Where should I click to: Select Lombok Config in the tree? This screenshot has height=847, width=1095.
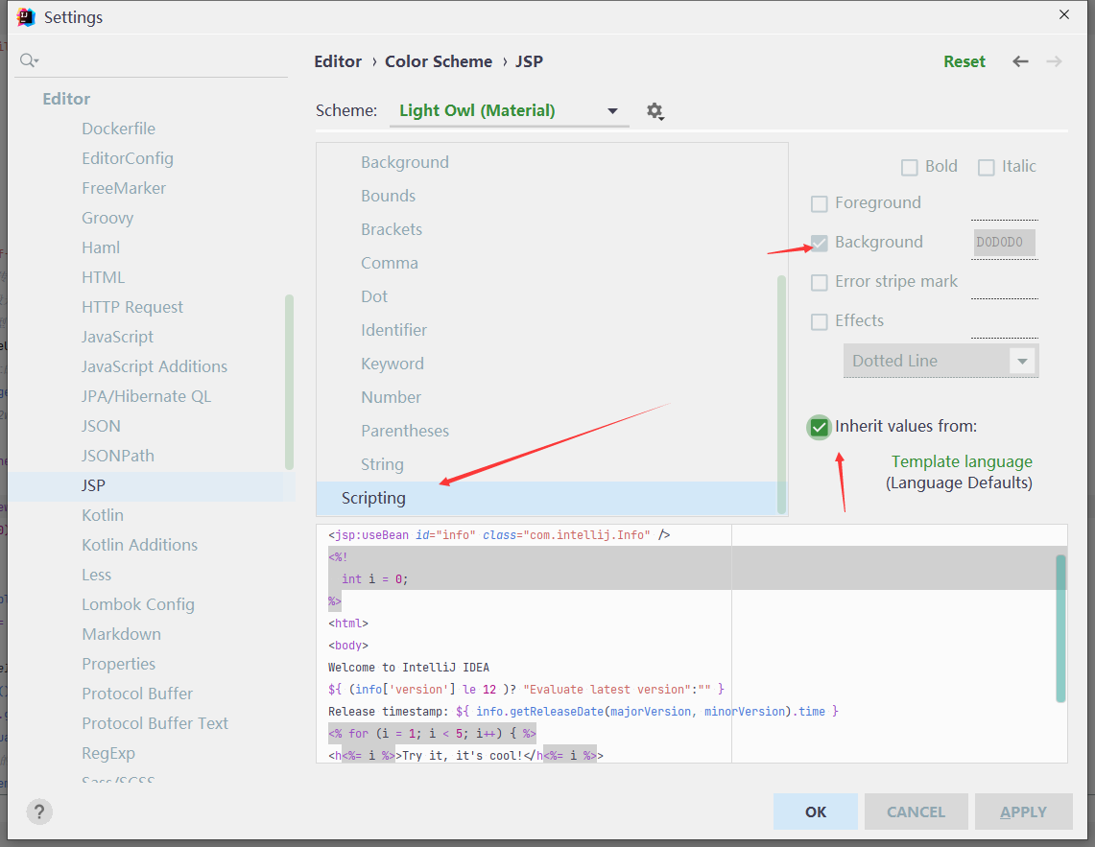coord(138,604)
